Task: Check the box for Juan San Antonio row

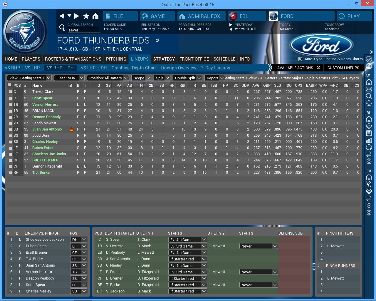Action: click(10, 129)
